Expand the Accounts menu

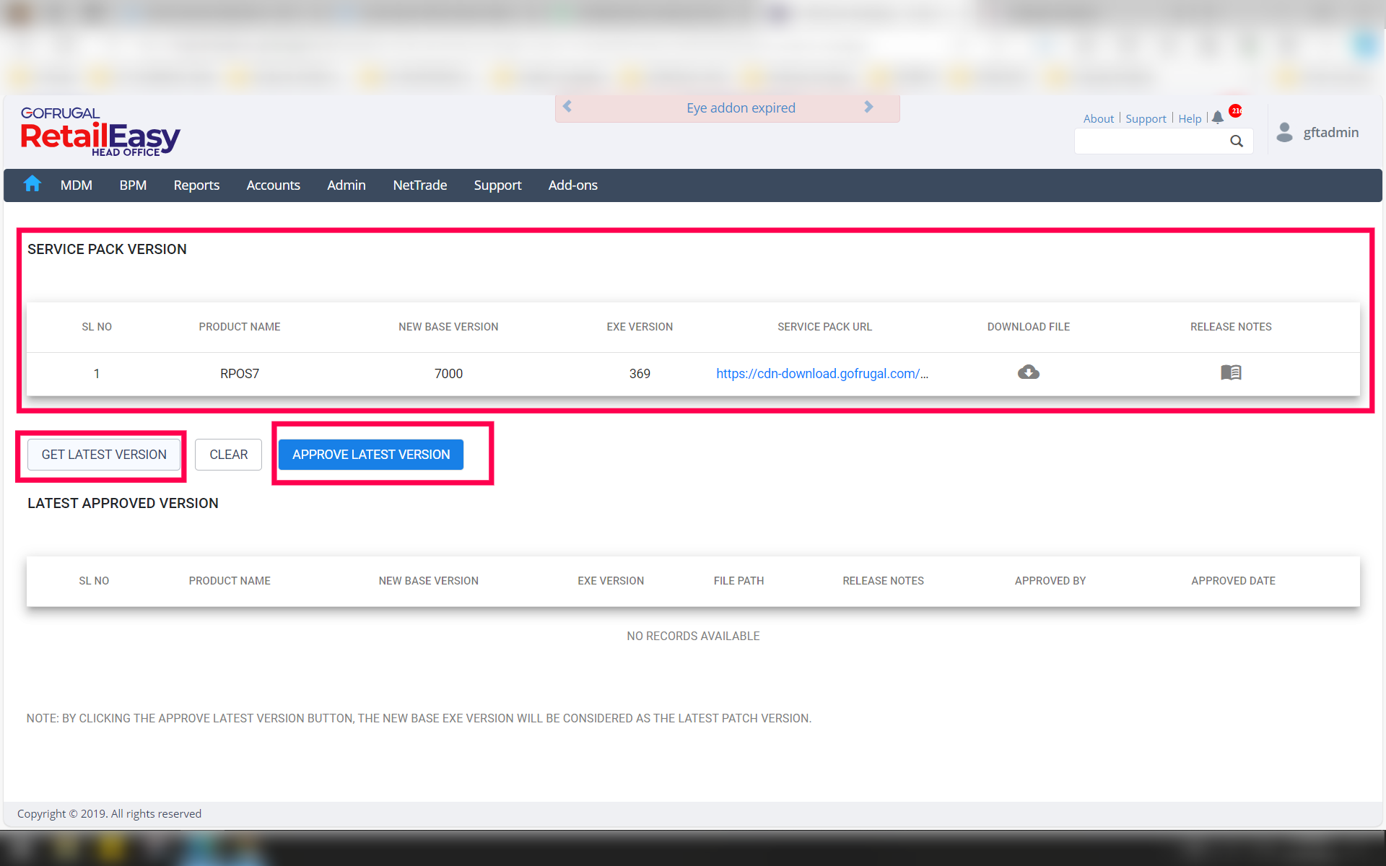pos(273,185)
